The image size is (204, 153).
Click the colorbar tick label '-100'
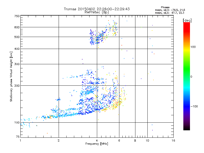click(x=194, y=106)
